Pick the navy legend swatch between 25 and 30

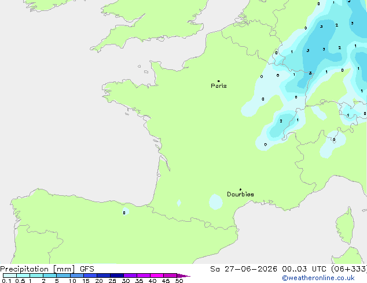(x=117, y=275)
